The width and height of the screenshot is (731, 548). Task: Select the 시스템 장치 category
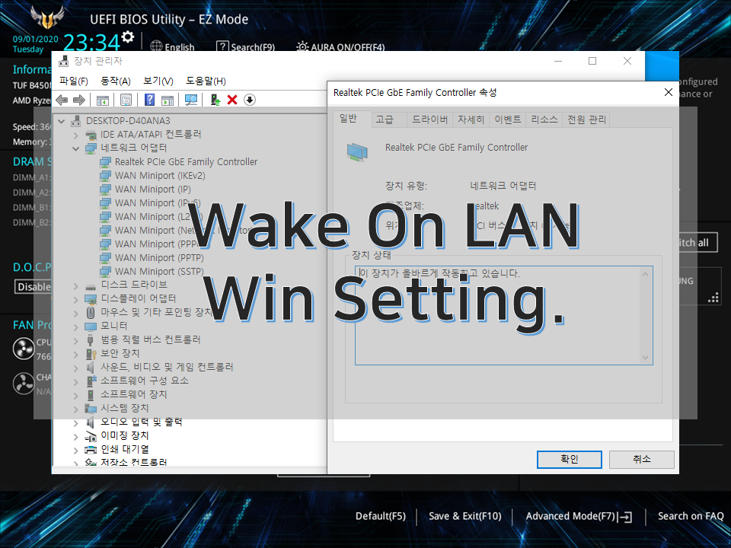pos(124,408)
